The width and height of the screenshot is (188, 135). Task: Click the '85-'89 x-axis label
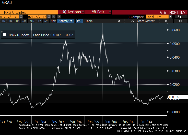click(x=58, y=122)
